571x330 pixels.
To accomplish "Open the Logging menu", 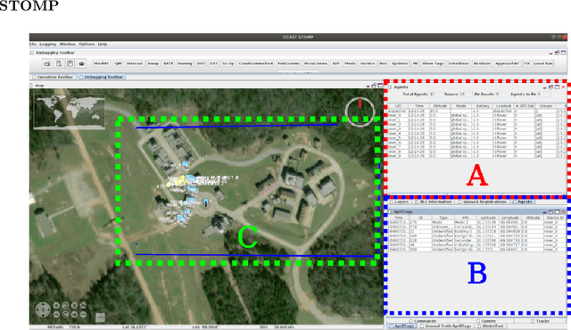I will point(47,44).
